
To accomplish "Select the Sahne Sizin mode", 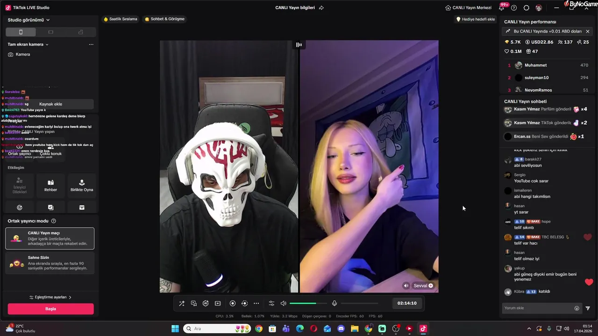I will click(50, 263).
